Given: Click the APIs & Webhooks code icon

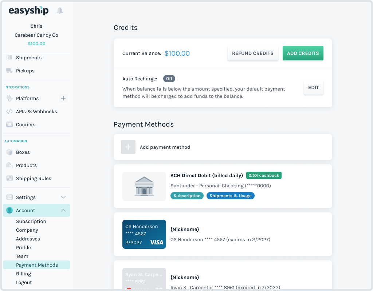Looking at the screenshot, I should (9, 111).
